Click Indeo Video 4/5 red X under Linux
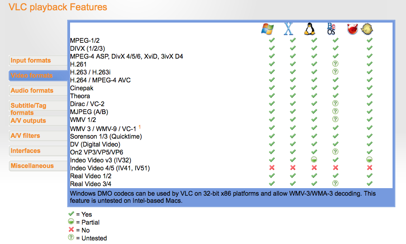The height and width of the screenshot is (244, 406). (314, 168)
